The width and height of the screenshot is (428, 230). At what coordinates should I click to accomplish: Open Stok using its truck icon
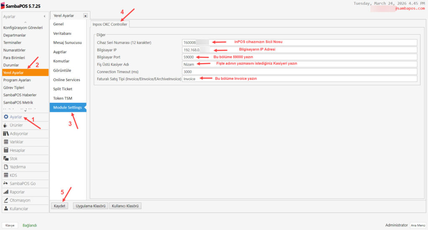click(6, 158)
